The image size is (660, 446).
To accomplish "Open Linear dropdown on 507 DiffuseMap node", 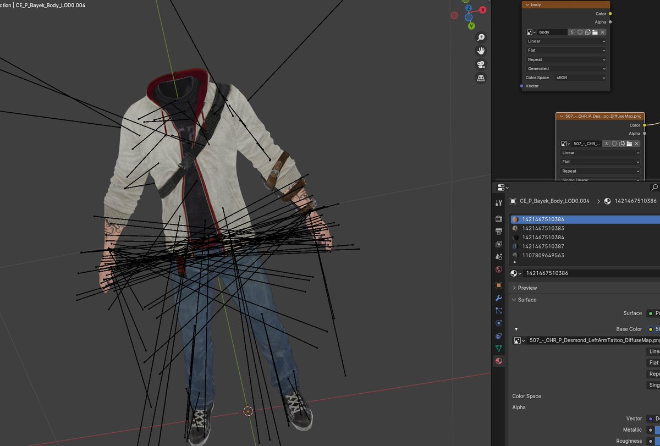I will click(x=601, y=153).
